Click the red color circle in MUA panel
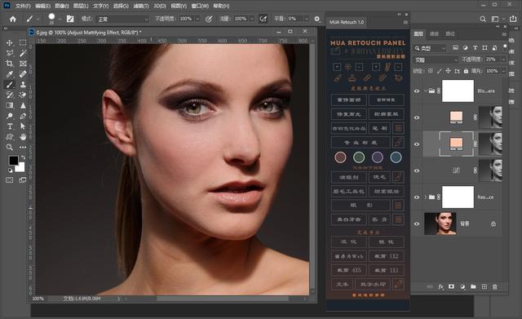This screenshot has height=319, width=522. coord(340,157)
